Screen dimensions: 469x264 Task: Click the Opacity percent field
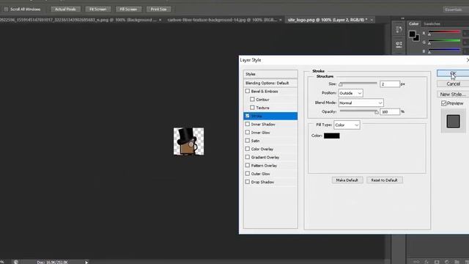click(390, 111)
